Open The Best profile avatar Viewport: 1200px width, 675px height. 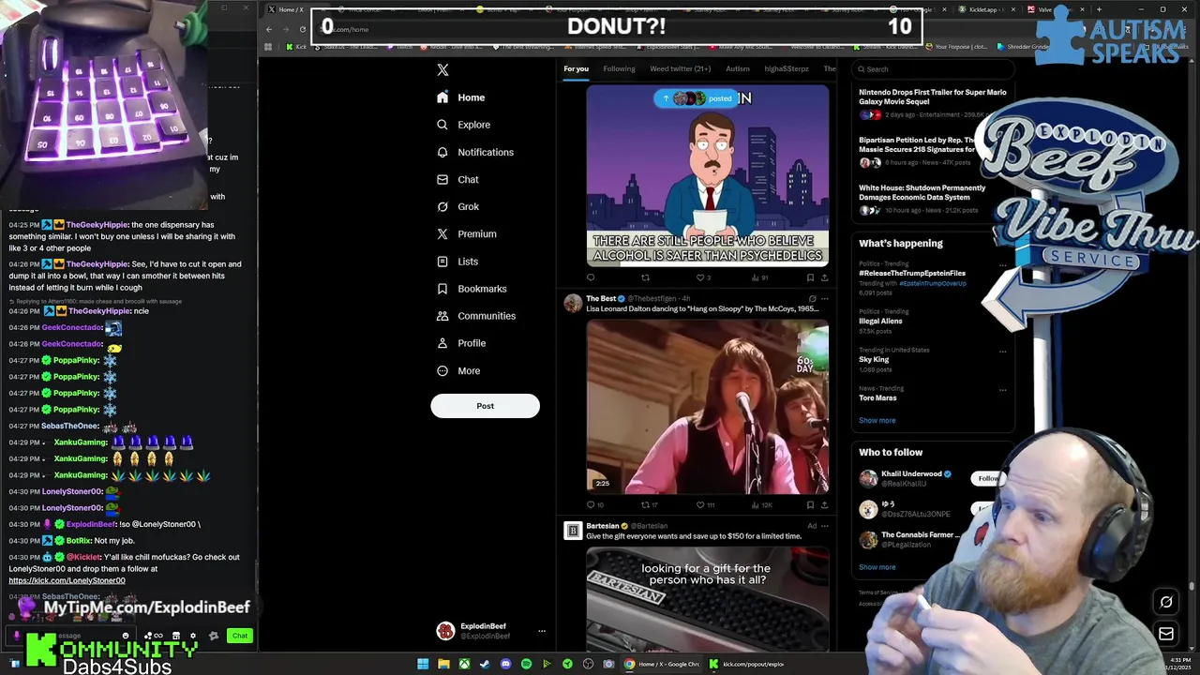pyautogui.click(x=573, y=303)
